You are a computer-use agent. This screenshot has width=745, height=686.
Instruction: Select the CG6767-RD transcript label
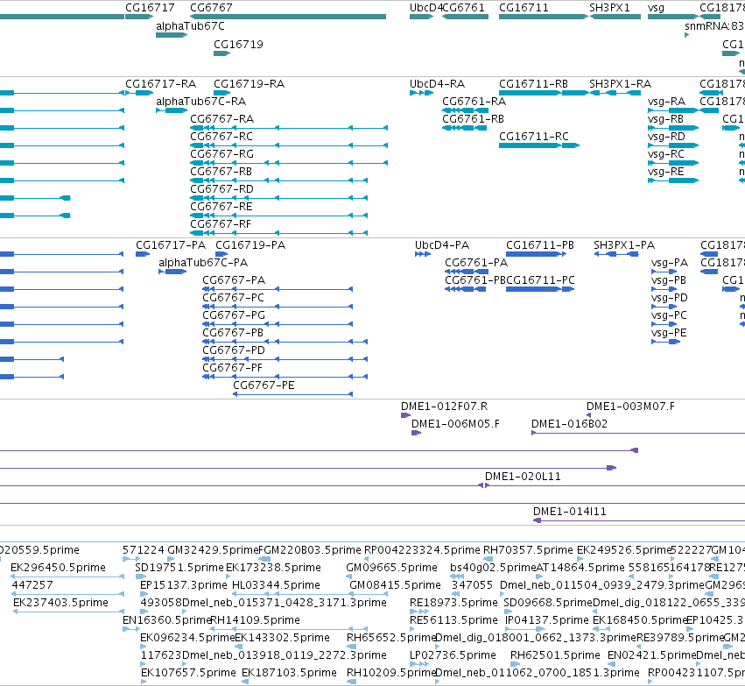pyautogui.click(x=221, y=189)
